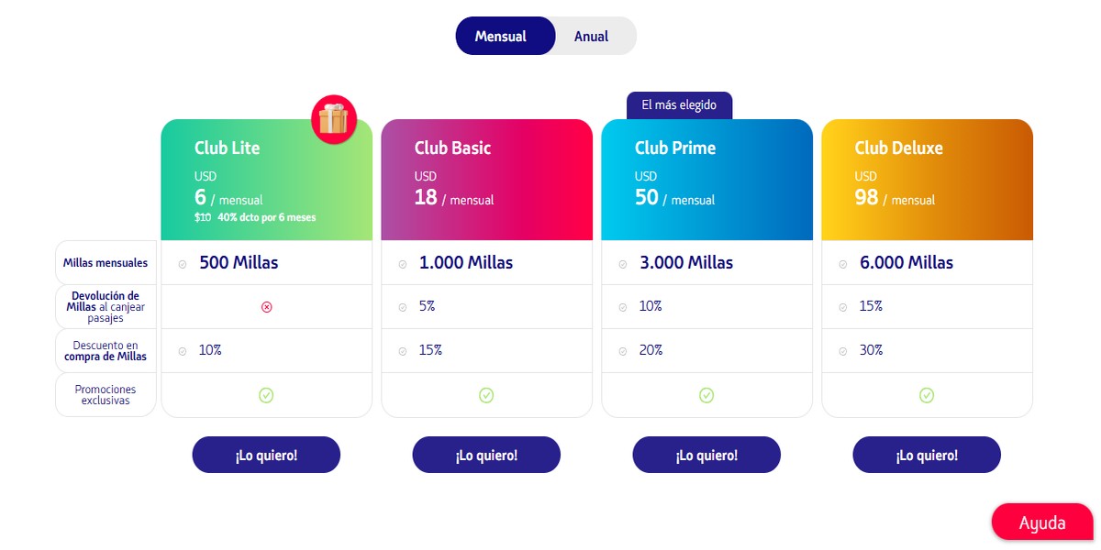Viewport: 1101px width, 550px height.
Task: Open the Ayuda help button
Action: click(x=1042, y=522)
